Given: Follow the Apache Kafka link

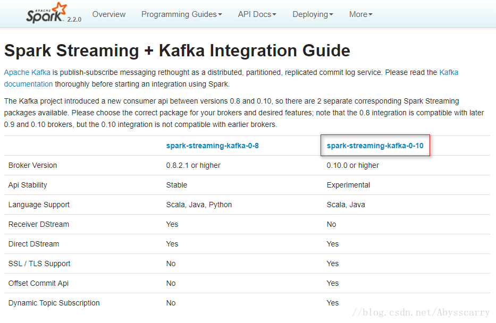Looking at the screenshot, I should coord(27,72).
